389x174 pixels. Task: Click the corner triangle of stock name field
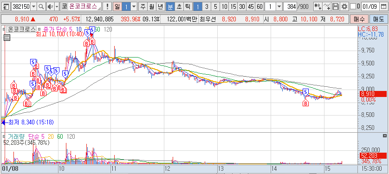click(x=100, y=8)
